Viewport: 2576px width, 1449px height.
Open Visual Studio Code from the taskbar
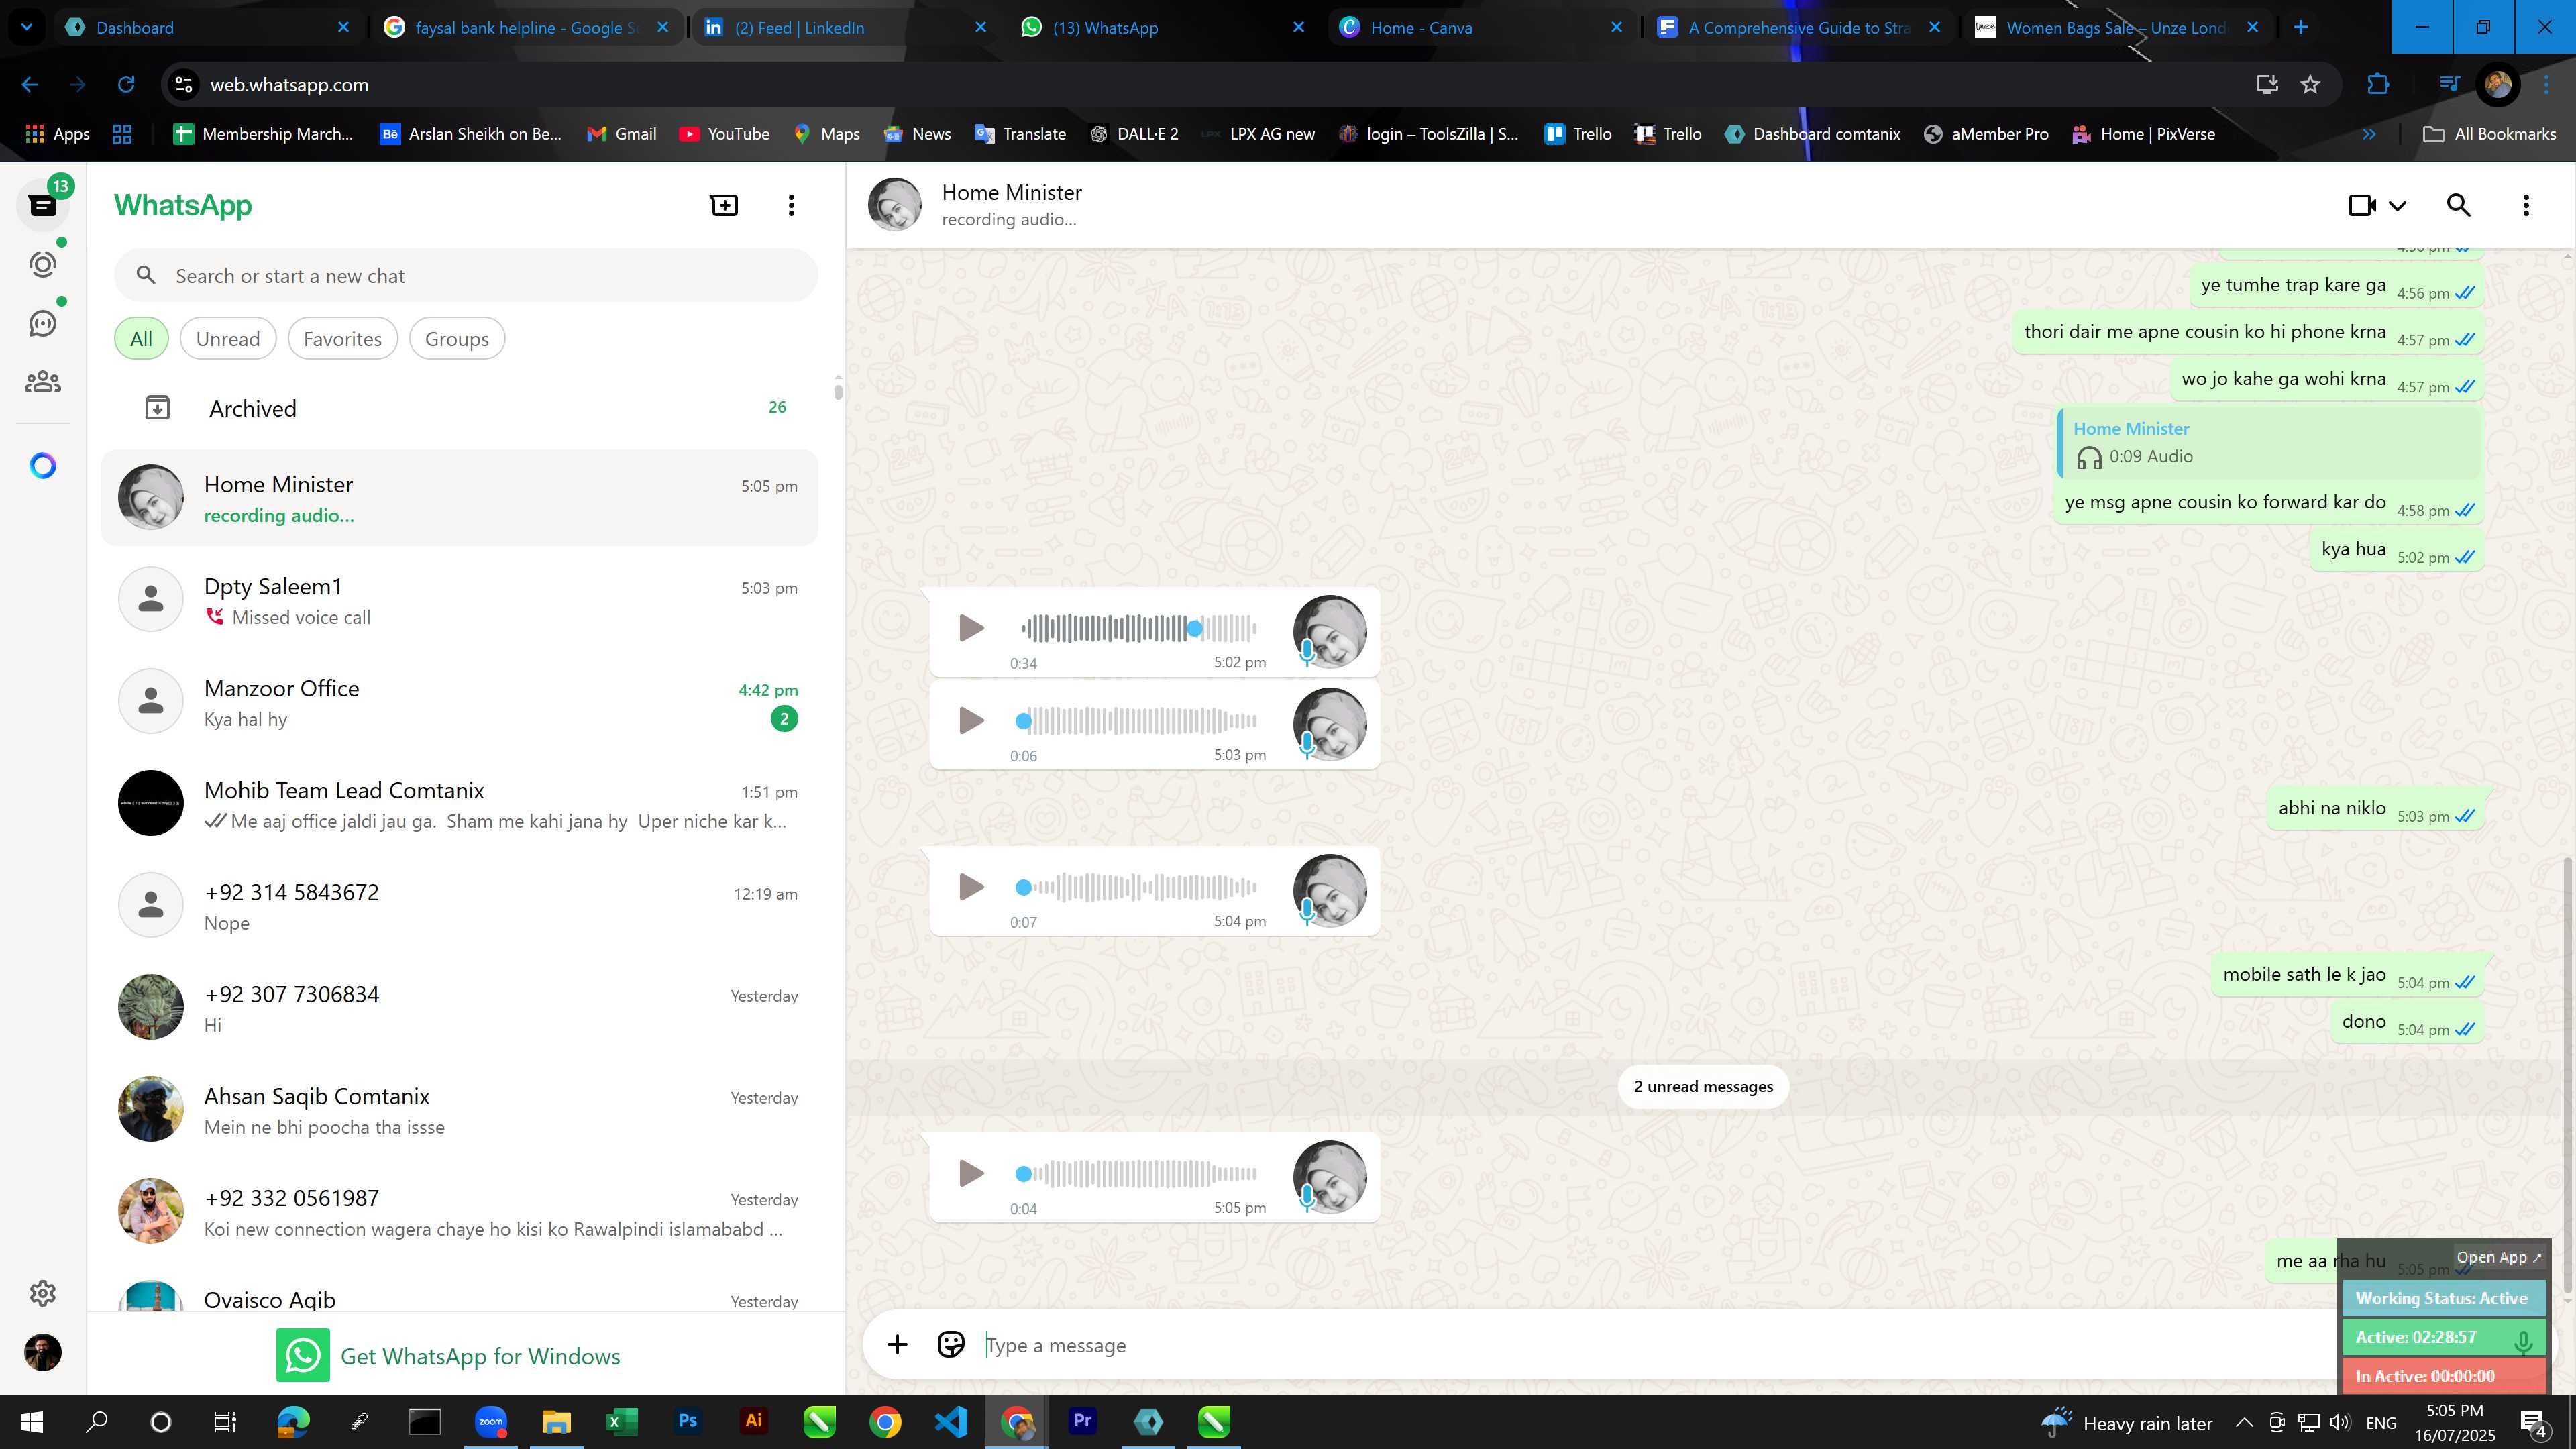click(x=951, y=1421)
